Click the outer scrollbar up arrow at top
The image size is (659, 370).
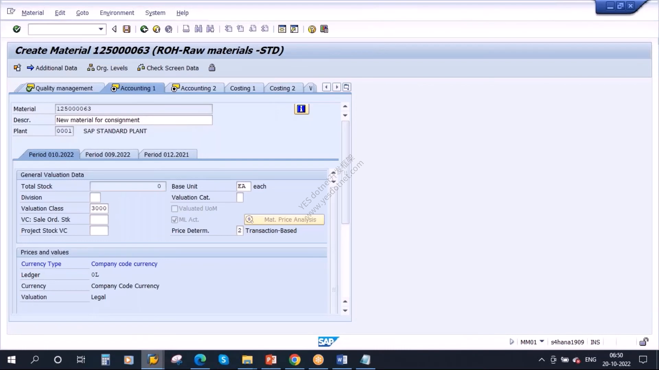click(345, 106)
